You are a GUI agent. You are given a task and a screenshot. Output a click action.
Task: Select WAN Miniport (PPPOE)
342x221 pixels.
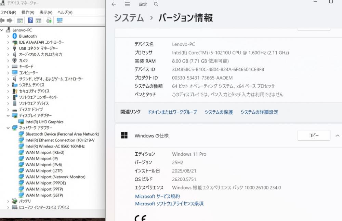tap(45, 183)
